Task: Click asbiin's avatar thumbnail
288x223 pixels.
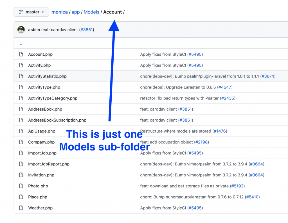Action: pos(21,29)
